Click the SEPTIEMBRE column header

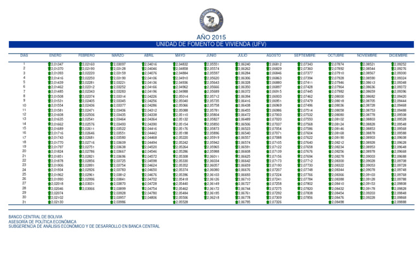pos(305,56)
